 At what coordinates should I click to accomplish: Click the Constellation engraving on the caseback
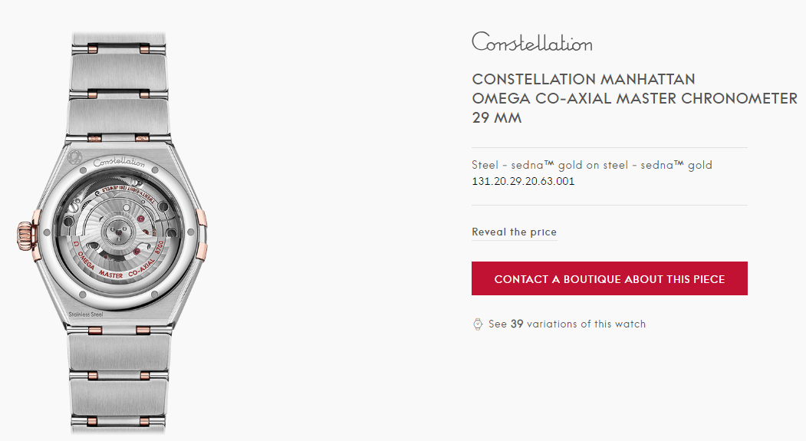point(119,163)
